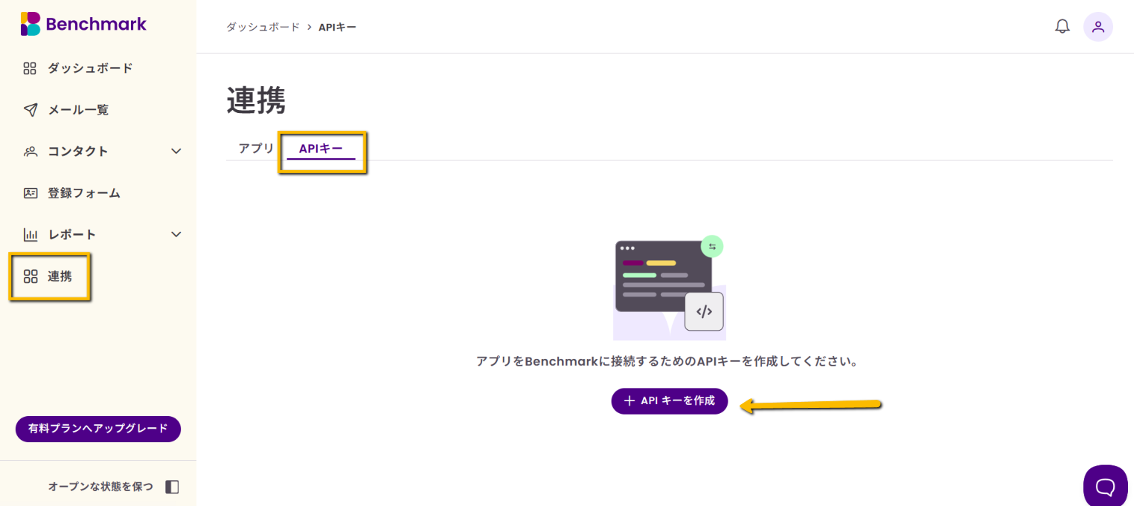
Task: Toggle the sidebar panel collapse icon
Action: point(172,487)
